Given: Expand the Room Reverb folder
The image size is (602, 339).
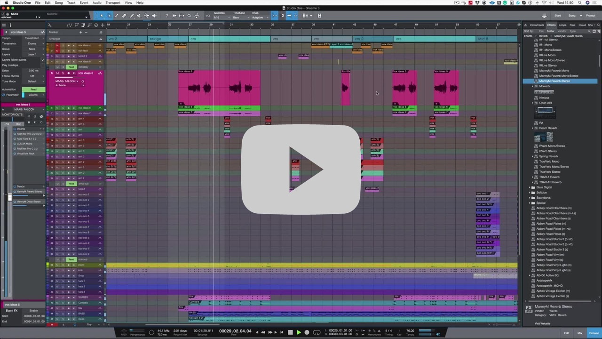Looking at the screenshot, I should pos(533,128).
